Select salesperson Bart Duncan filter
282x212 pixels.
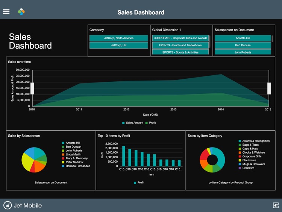pyautogui.click(x=243, y=45)
